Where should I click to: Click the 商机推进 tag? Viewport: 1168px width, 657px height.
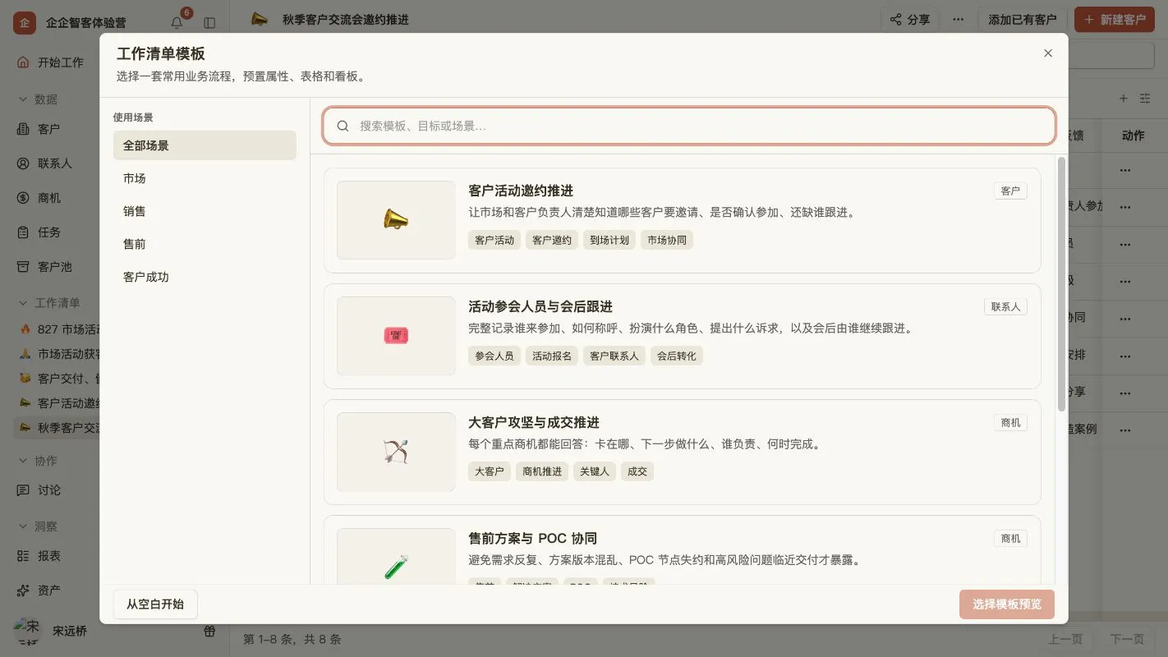542,471
